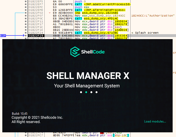Toggle breakpoint dot at address 01B22EF7
Image resolution: width=176 pixels, height=137 pixels.
(26, 4)
